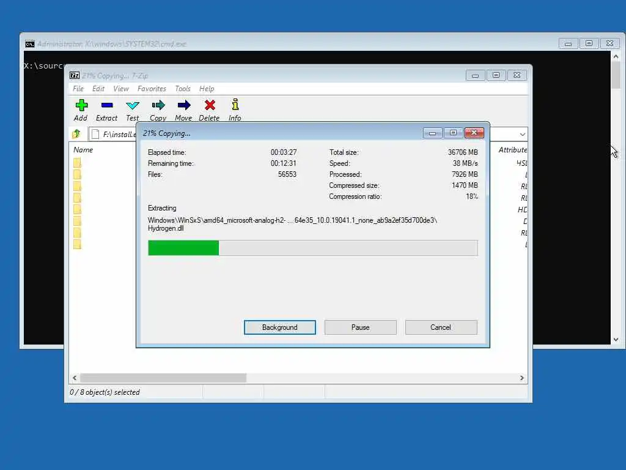
Task: Click the Files count 56553
Action: click(x=287, y=174)
